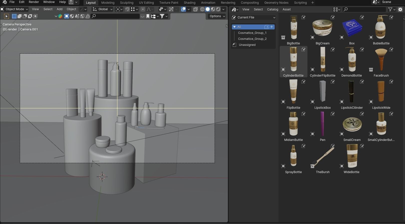This screenshot has height=224, width=405.
Task: Click viewport header search field
Action: pyautogui.click(x=115, y=16)
